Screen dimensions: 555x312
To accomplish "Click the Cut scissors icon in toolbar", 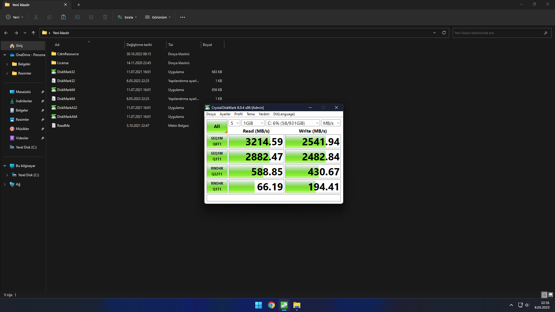I will click(x=36, y=17).
